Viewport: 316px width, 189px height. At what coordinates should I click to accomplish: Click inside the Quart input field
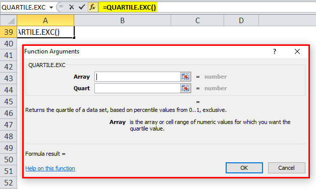[x=137, y=88]
